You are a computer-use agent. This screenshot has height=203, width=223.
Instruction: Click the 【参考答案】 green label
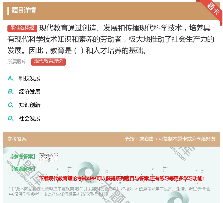click(x=23, y=157)
